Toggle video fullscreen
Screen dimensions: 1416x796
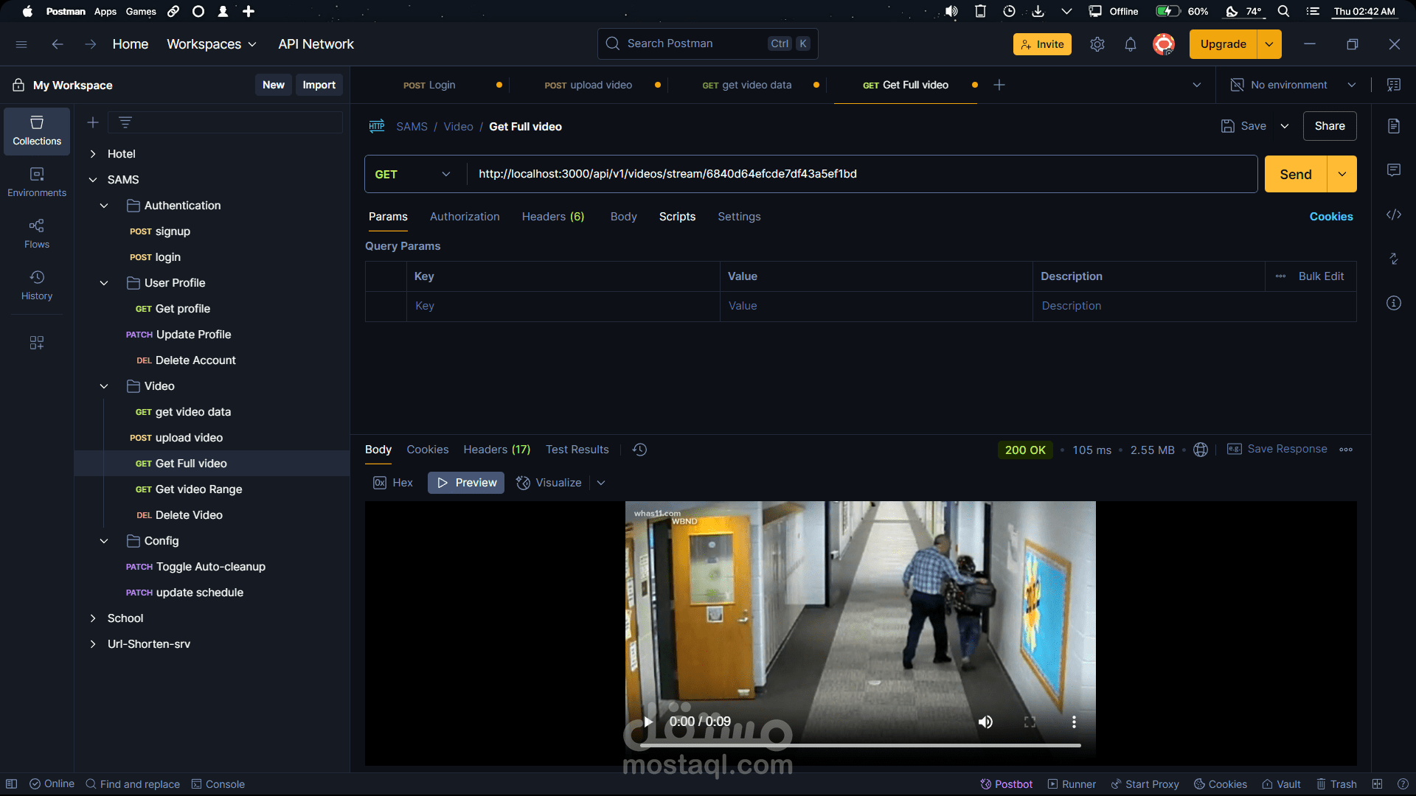(1030, 722)
